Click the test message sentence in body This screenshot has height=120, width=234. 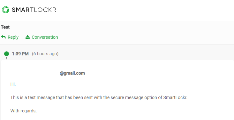pyautogui.click(x=99, y=97)
